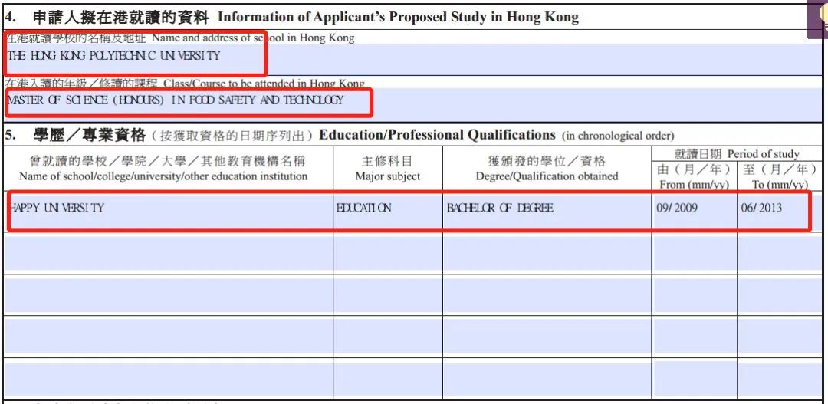Click the section 5 heading Education/Professional Qualifications
Viewport: 828px width, 404px height.
tap(437, 135)
